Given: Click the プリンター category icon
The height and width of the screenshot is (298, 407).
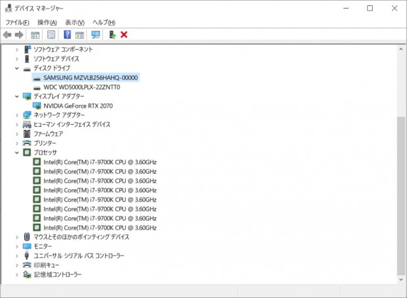Looking at the screenshot, I should coord(27,143).
